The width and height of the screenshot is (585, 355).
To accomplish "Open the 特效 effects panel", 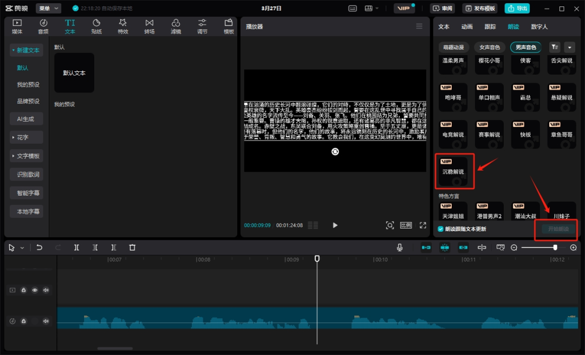I will tap(123, 26).
